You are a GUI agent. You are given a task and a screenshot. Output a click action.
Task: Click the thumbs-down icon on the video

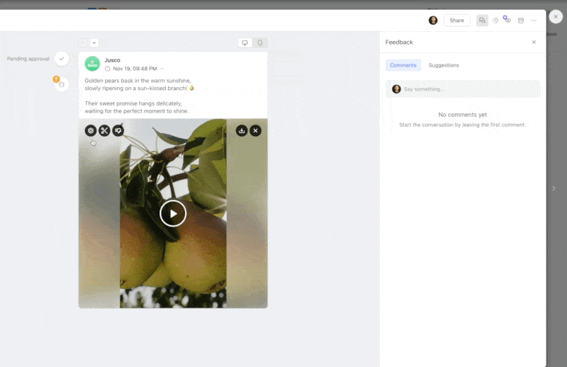click(118, 130)
